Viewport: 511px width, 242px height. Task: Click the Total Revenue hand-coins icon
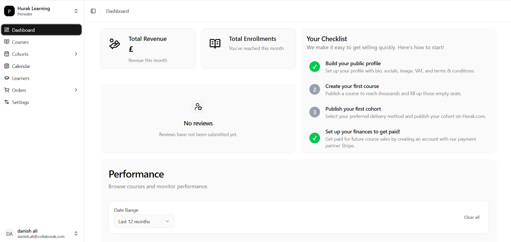114,44
